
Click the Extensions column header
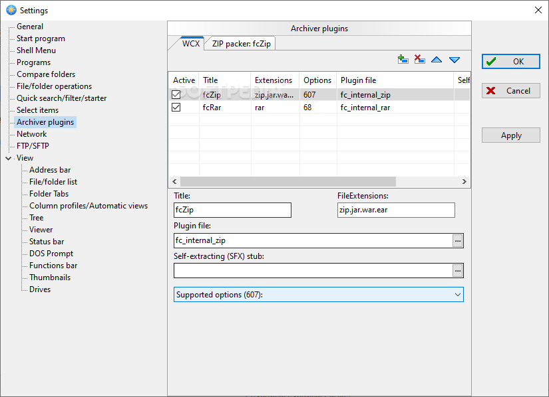click(x=275, y=80)
